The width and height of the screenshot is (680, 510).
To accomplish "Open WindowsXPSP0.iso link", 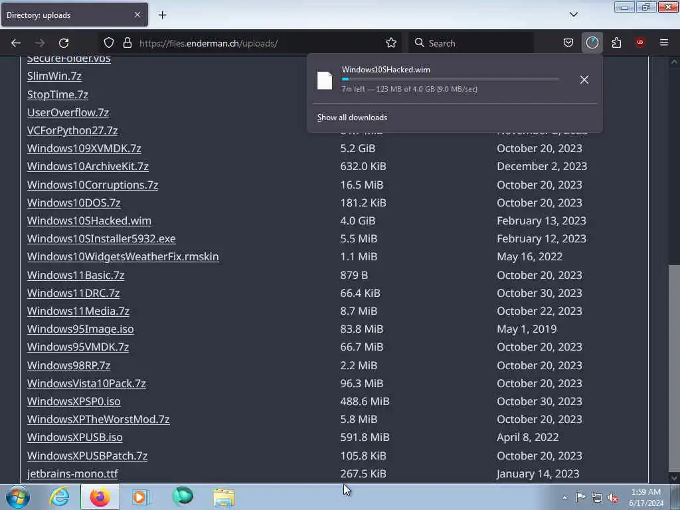I will (74, 401).
